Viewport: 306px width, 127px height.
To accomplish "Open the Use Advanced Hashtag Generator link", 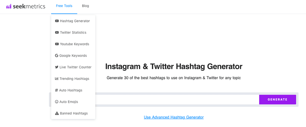I will tap(174, 117).
